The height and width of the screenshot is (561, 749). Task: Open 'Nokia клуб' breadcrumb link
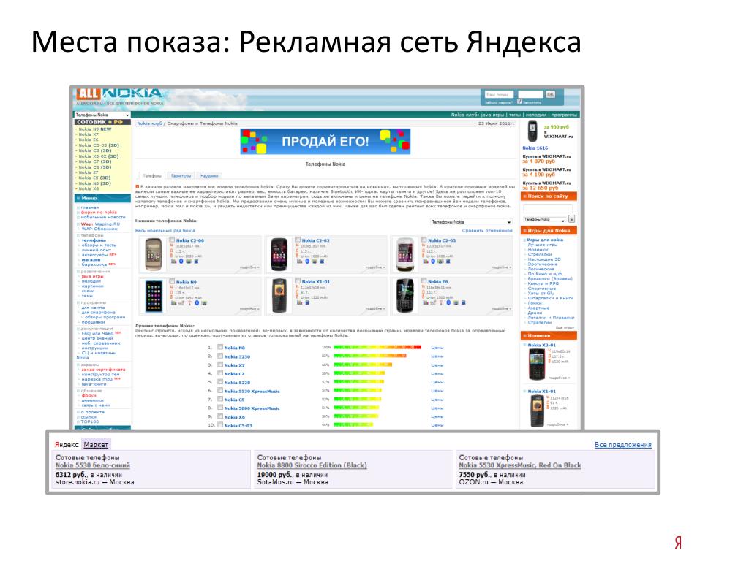pyautogui.click(x=149, y=123)
